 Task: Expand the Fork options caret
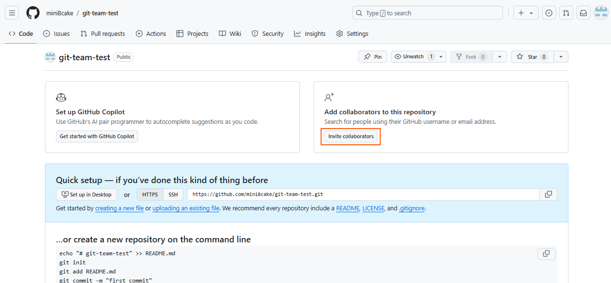tap(500, 57)
